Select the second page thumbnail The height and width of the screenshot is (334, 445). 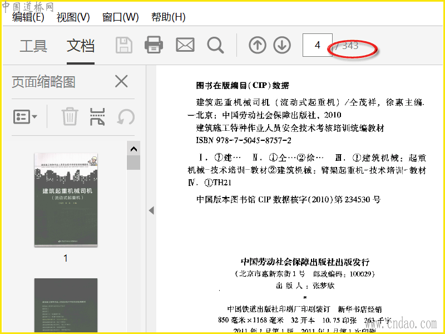click(66, 305)
